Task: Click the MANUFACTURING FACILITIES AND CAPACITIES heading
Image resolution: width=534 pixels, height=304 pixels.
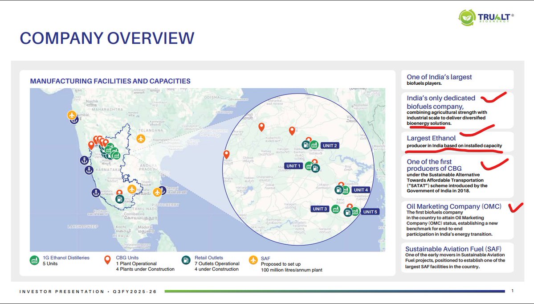Action: coord(110,81)
